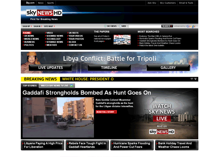Go to Home navigation item

pyautogui.click(x=27, y=33)
